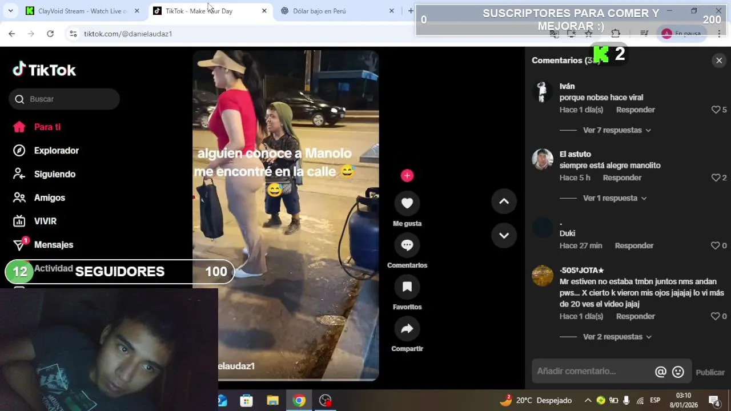Open Iván's profile avatar
731x411 pixels.
[543, 91]
